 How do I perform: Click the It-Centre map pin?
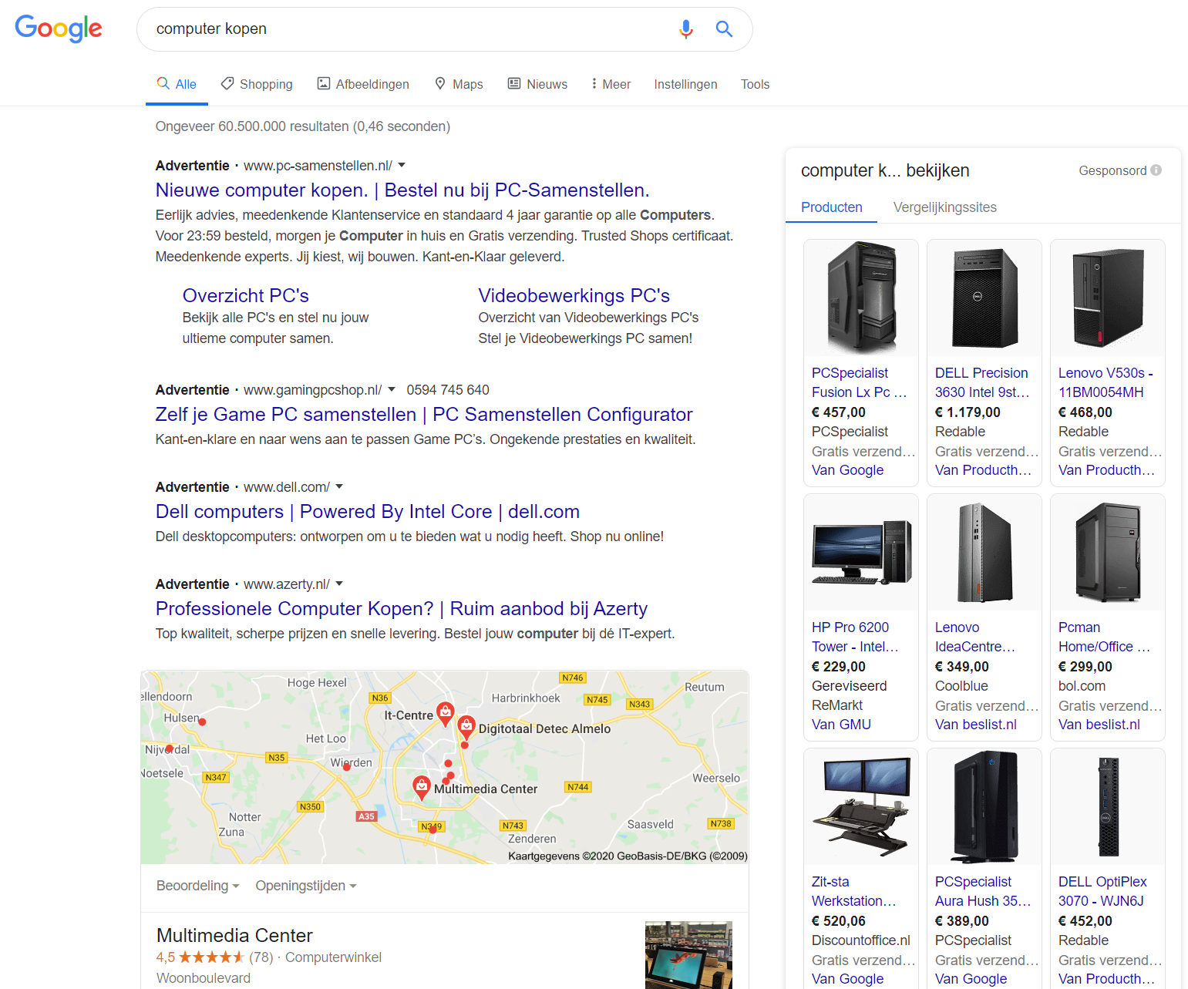click(x=445, y=713)
